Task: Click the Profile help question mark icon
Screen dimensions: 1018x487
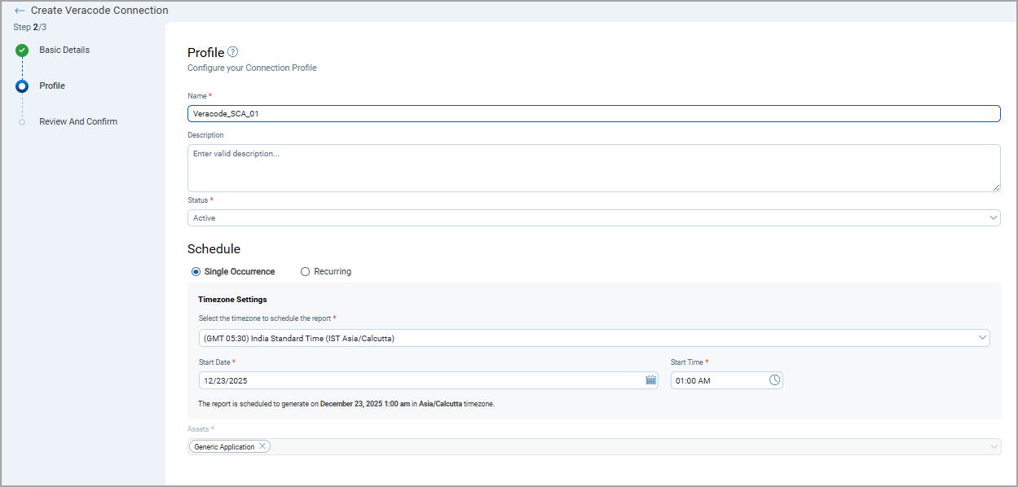Action: [x=232, y=52]
